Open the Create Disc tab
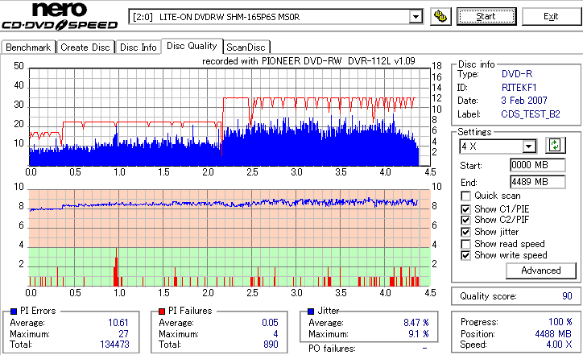This screenshot has width=583, height=355. 85,47
